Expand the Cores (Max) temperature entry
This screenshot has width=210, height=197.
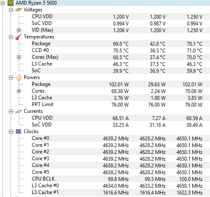coord(19,57)
